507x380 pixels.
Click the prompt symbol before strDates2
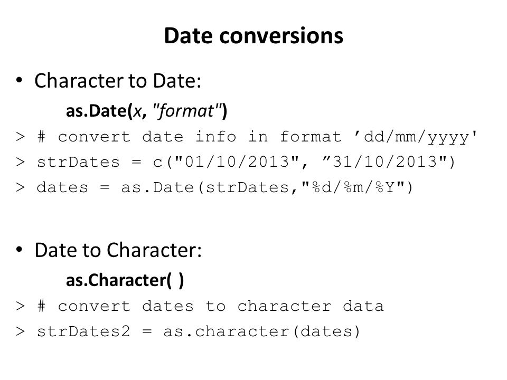20,332
